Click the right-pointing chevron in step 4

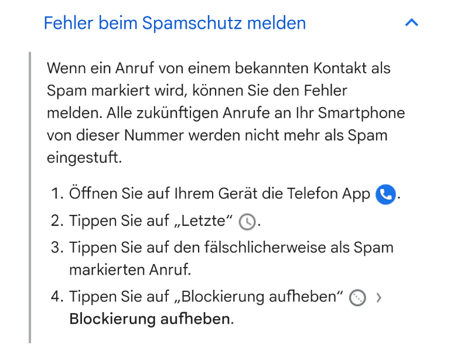(x=378, y=298)
